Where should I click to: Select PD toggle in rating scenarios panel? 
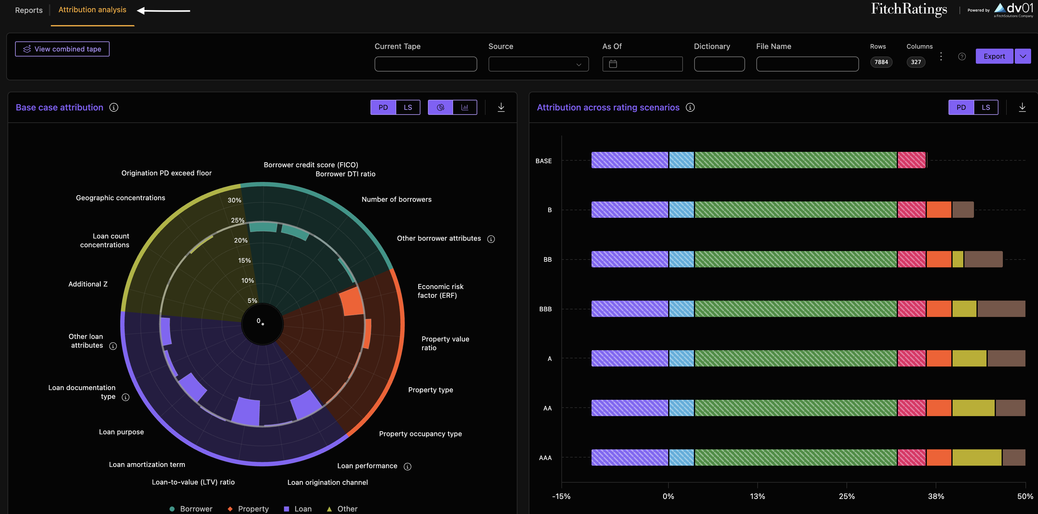[x=961, y=108]
